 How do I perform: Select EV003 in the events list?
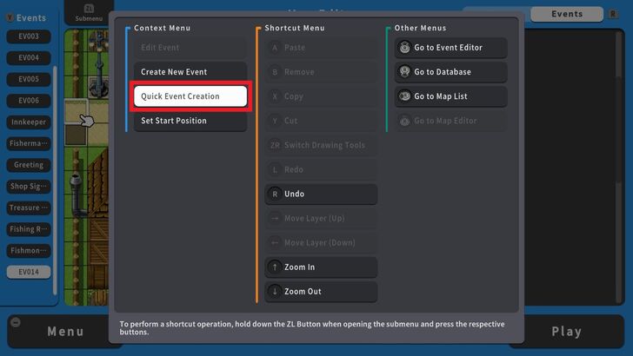tap(28, 36)
